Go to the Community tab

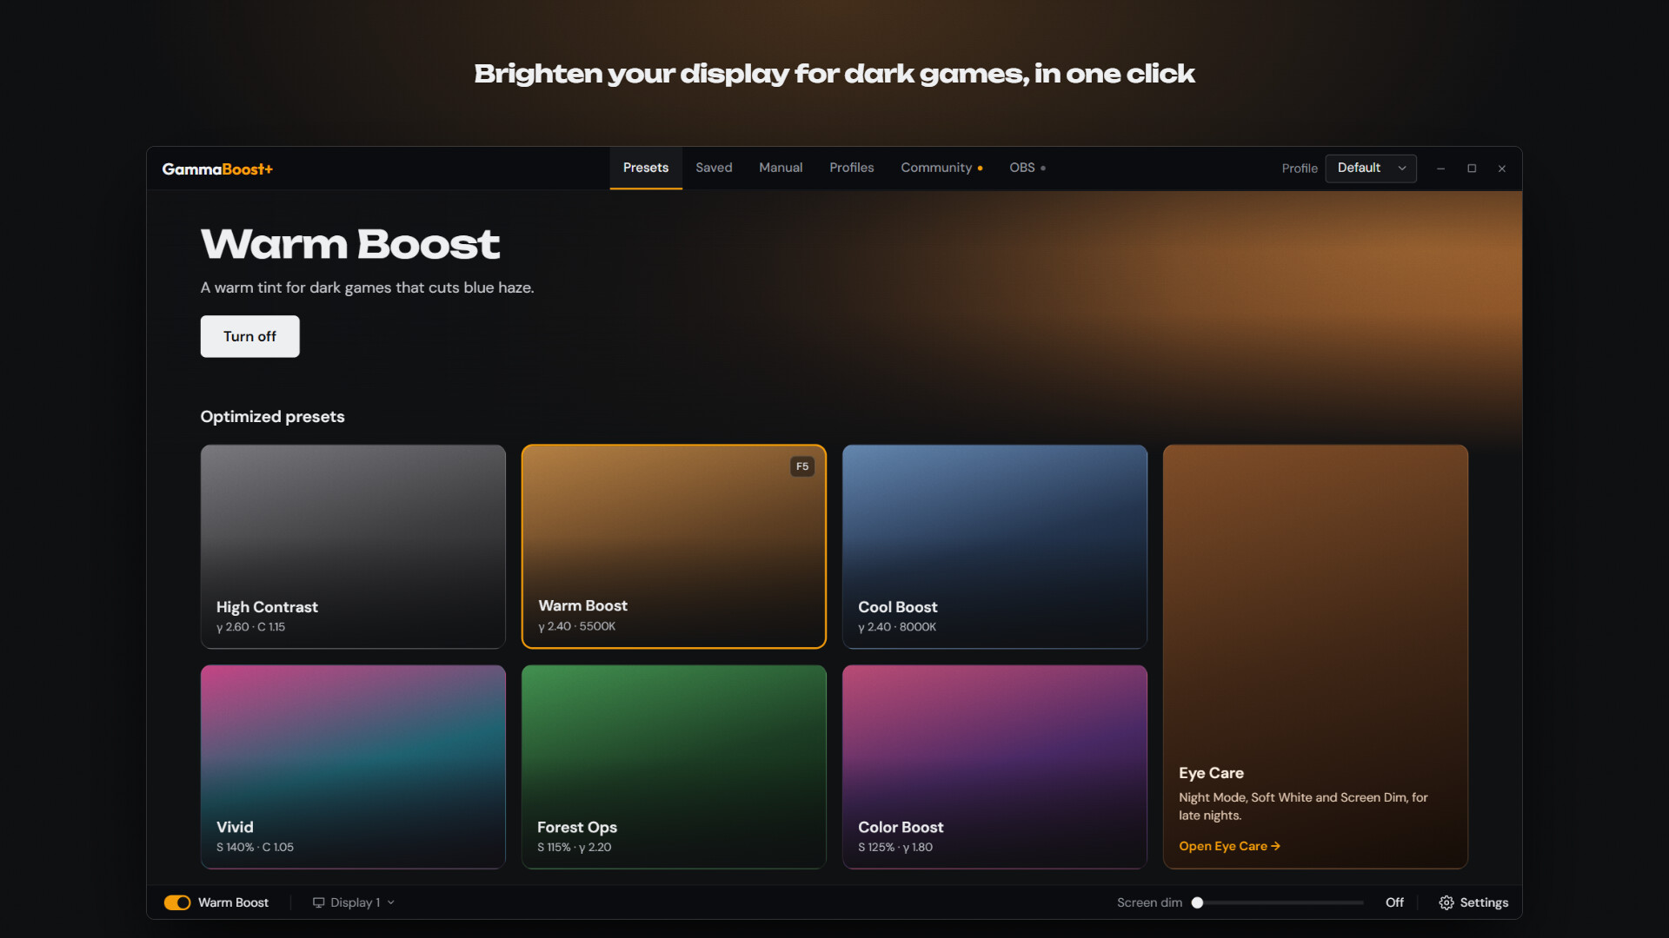coord(941,168)
